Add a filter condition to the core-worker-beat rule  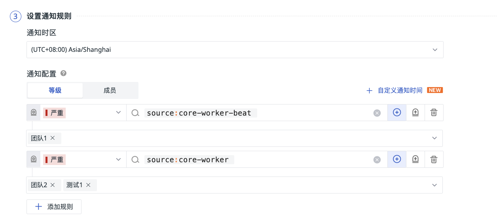pos(397,113)
